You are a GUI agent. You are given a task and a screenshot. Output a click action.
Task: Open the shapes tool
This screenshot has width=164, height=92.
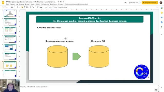(x=30, y=7)
